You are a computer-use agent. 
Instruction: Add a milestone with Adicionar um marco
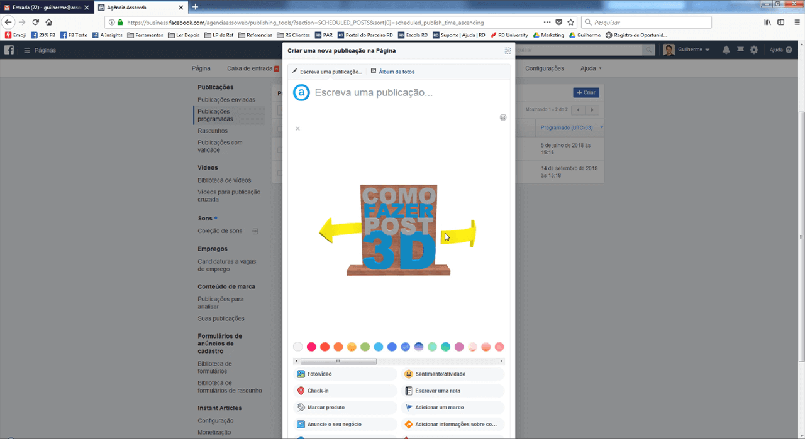(x=439, y=408)
